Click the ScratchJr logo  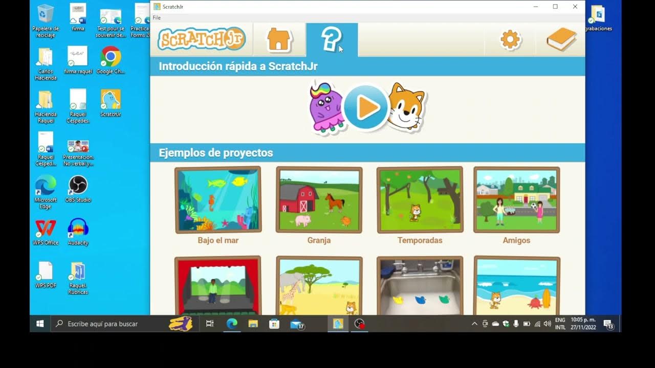202,39
